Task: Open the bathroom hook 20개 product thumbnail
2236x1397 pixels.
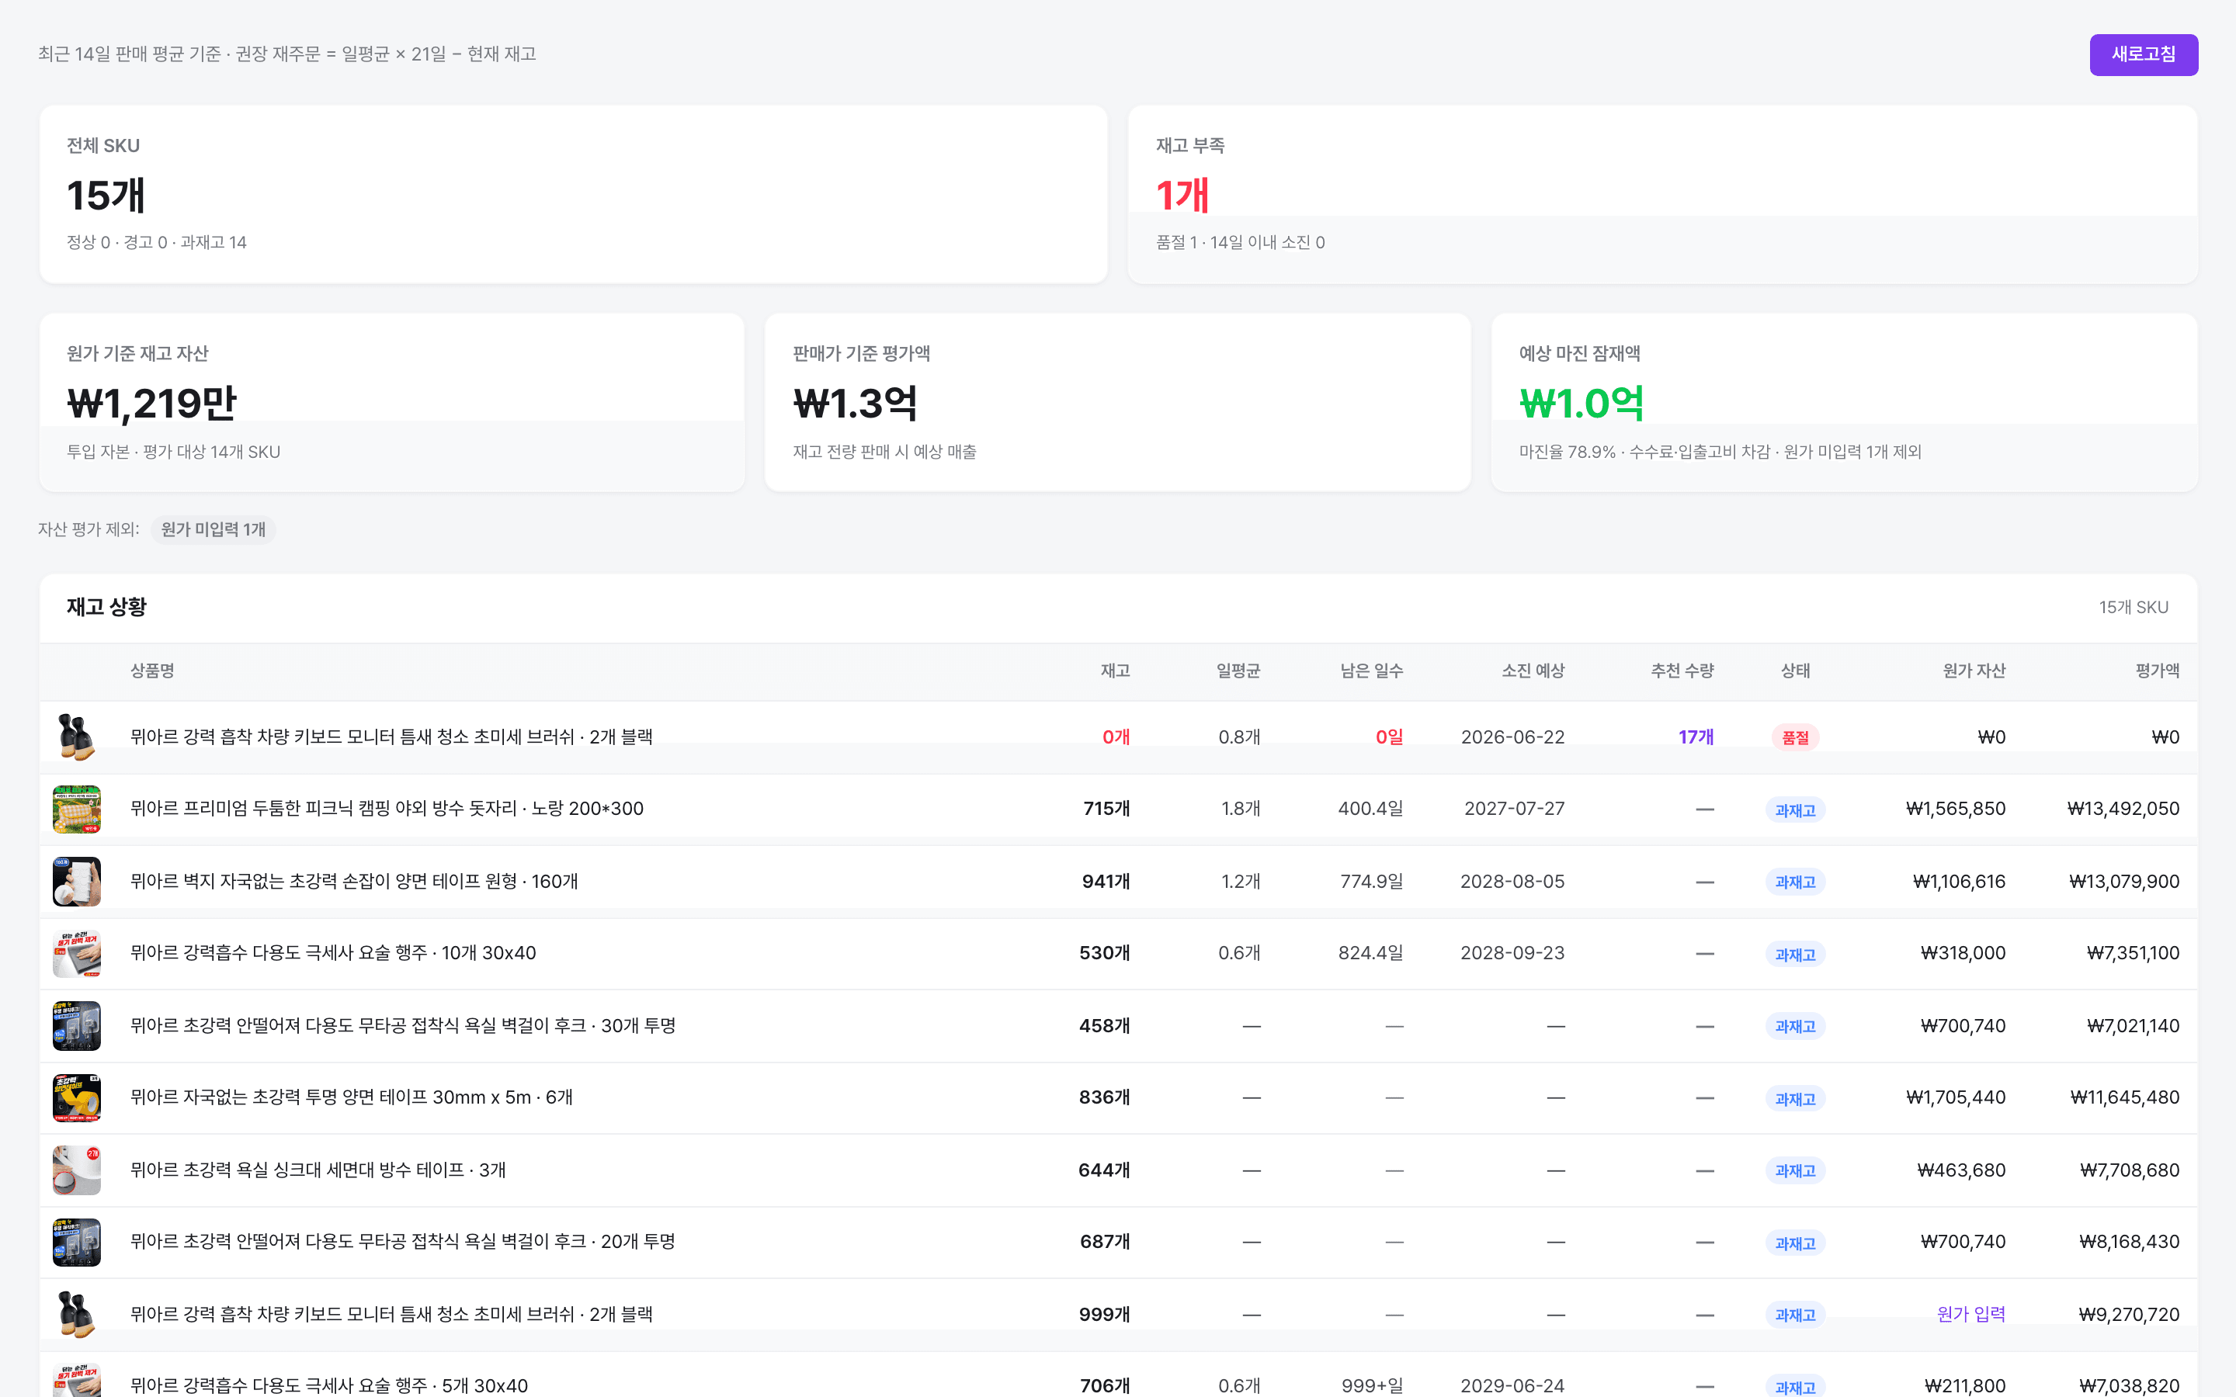Action: [77, 1242]
